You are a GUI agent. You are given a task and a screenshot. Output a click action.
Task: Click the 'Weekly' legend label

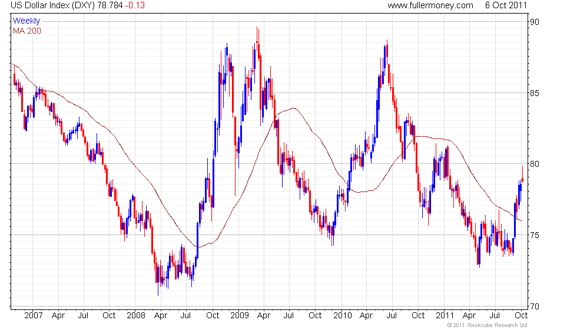pyautogui.click(x=26, y=21)
